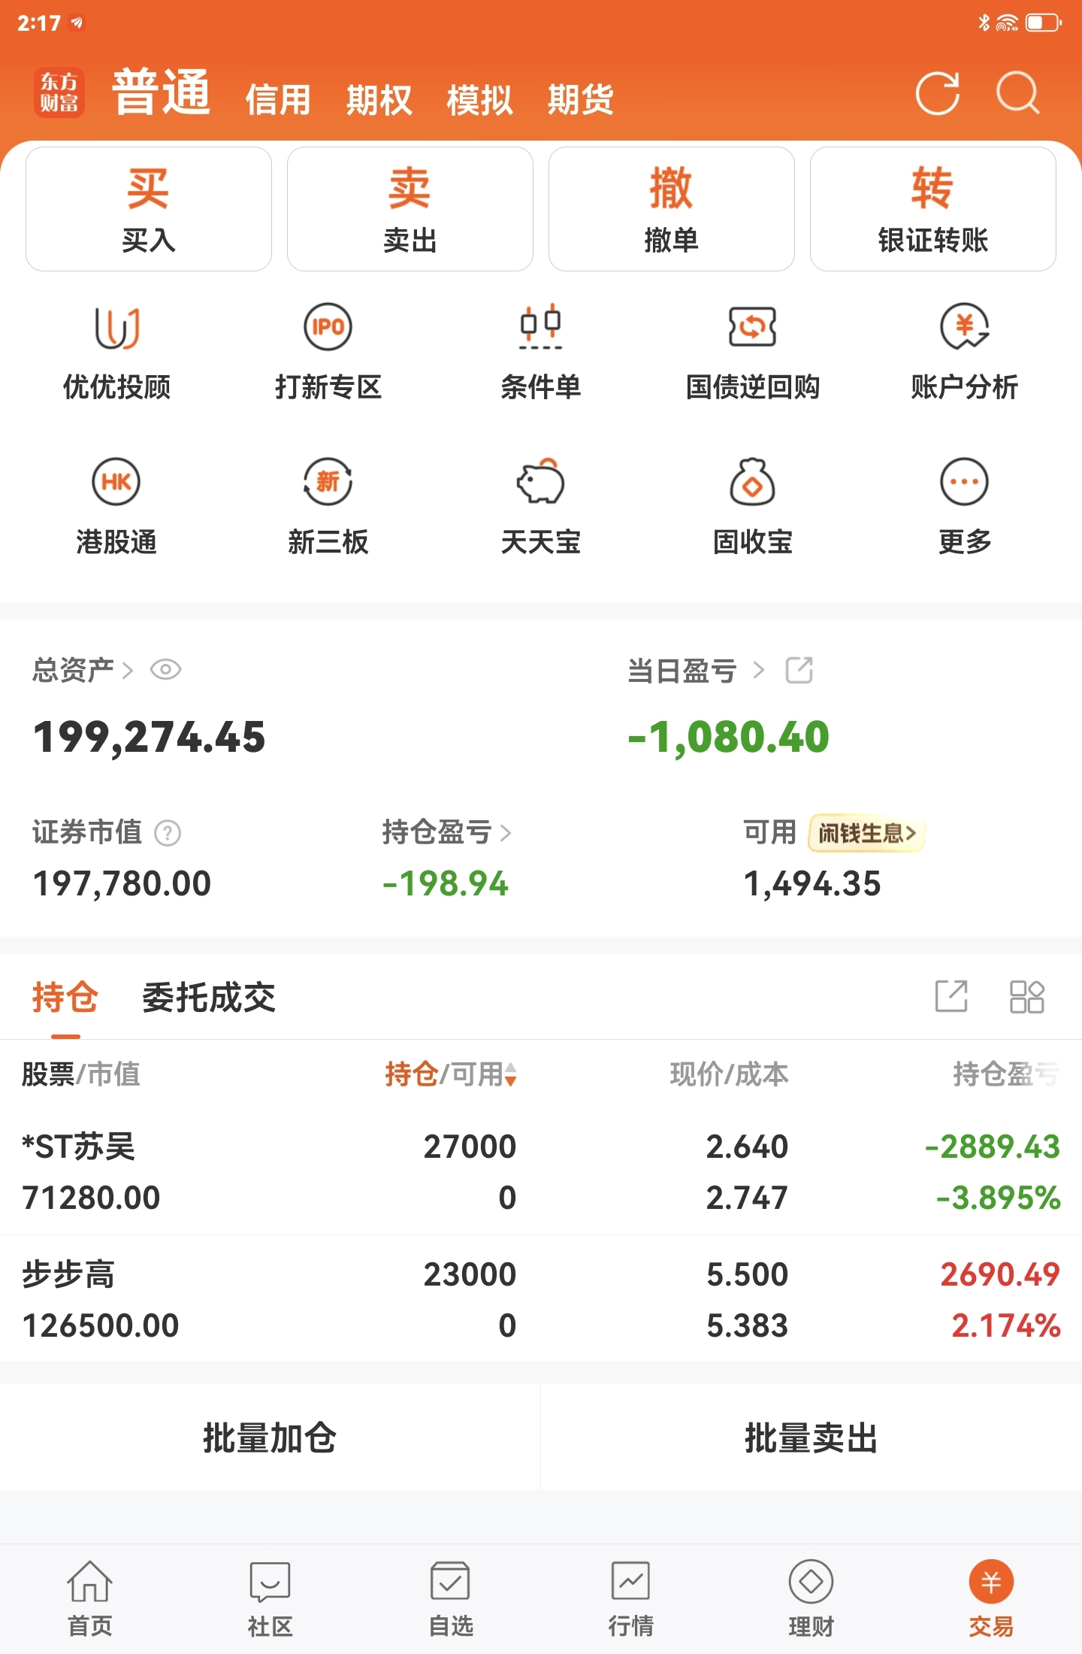Share the 当日盈亏 daily profit

[799, 670]
